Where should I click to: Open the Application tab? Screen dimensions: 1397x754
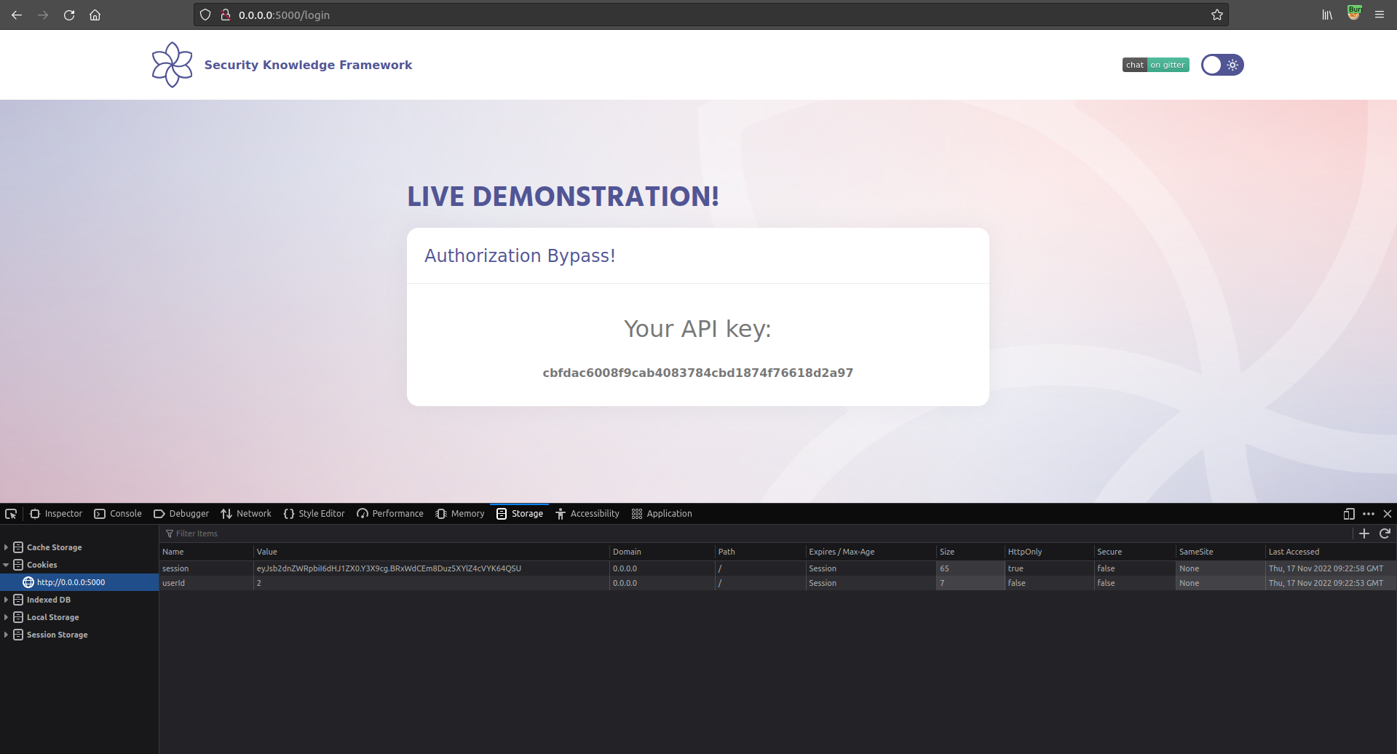click(662, 514)
